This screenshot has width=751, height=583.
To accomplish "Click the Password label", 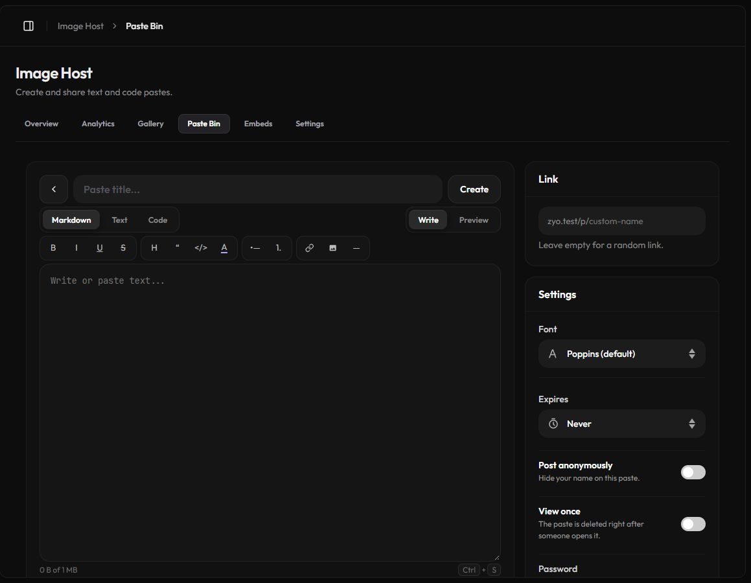I will pyautogui.click(x=557, y=569).
